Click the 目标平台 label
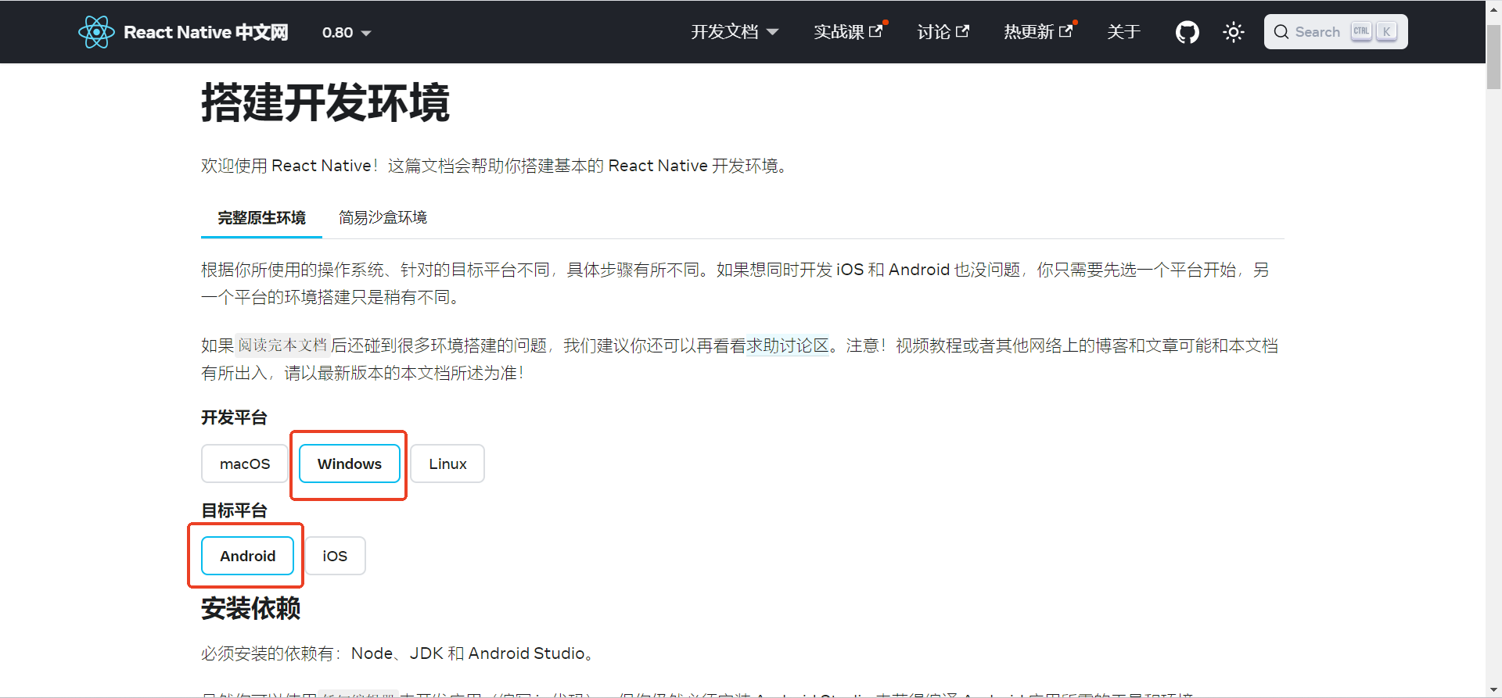This screenshot has height=698, width=1502. (x=234, y=510)
